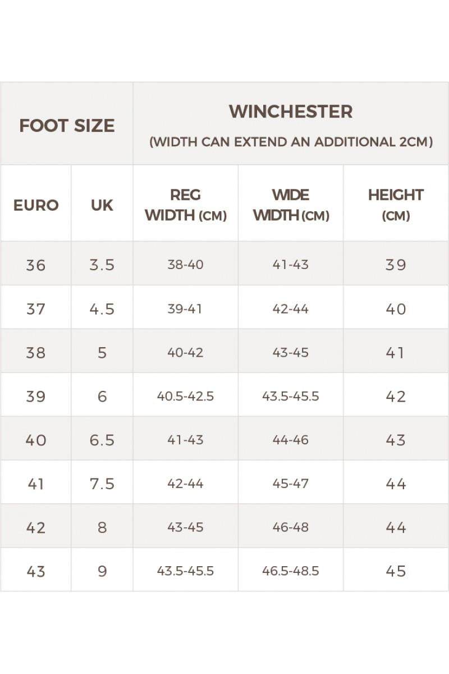Click the REG WIDTH (CM) column header
Screen dimensions: 449x674
tap(185, 205)
